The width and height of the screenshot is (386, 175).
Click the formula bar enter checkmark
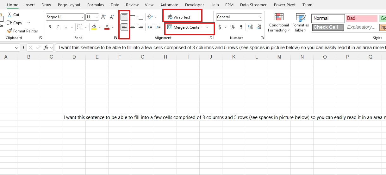point(38,48)
